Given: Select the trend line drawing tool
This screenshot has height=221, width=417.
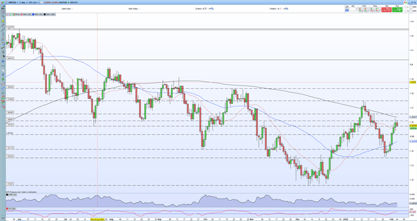Looking at the screenshot, I should [x=3, y=29].
